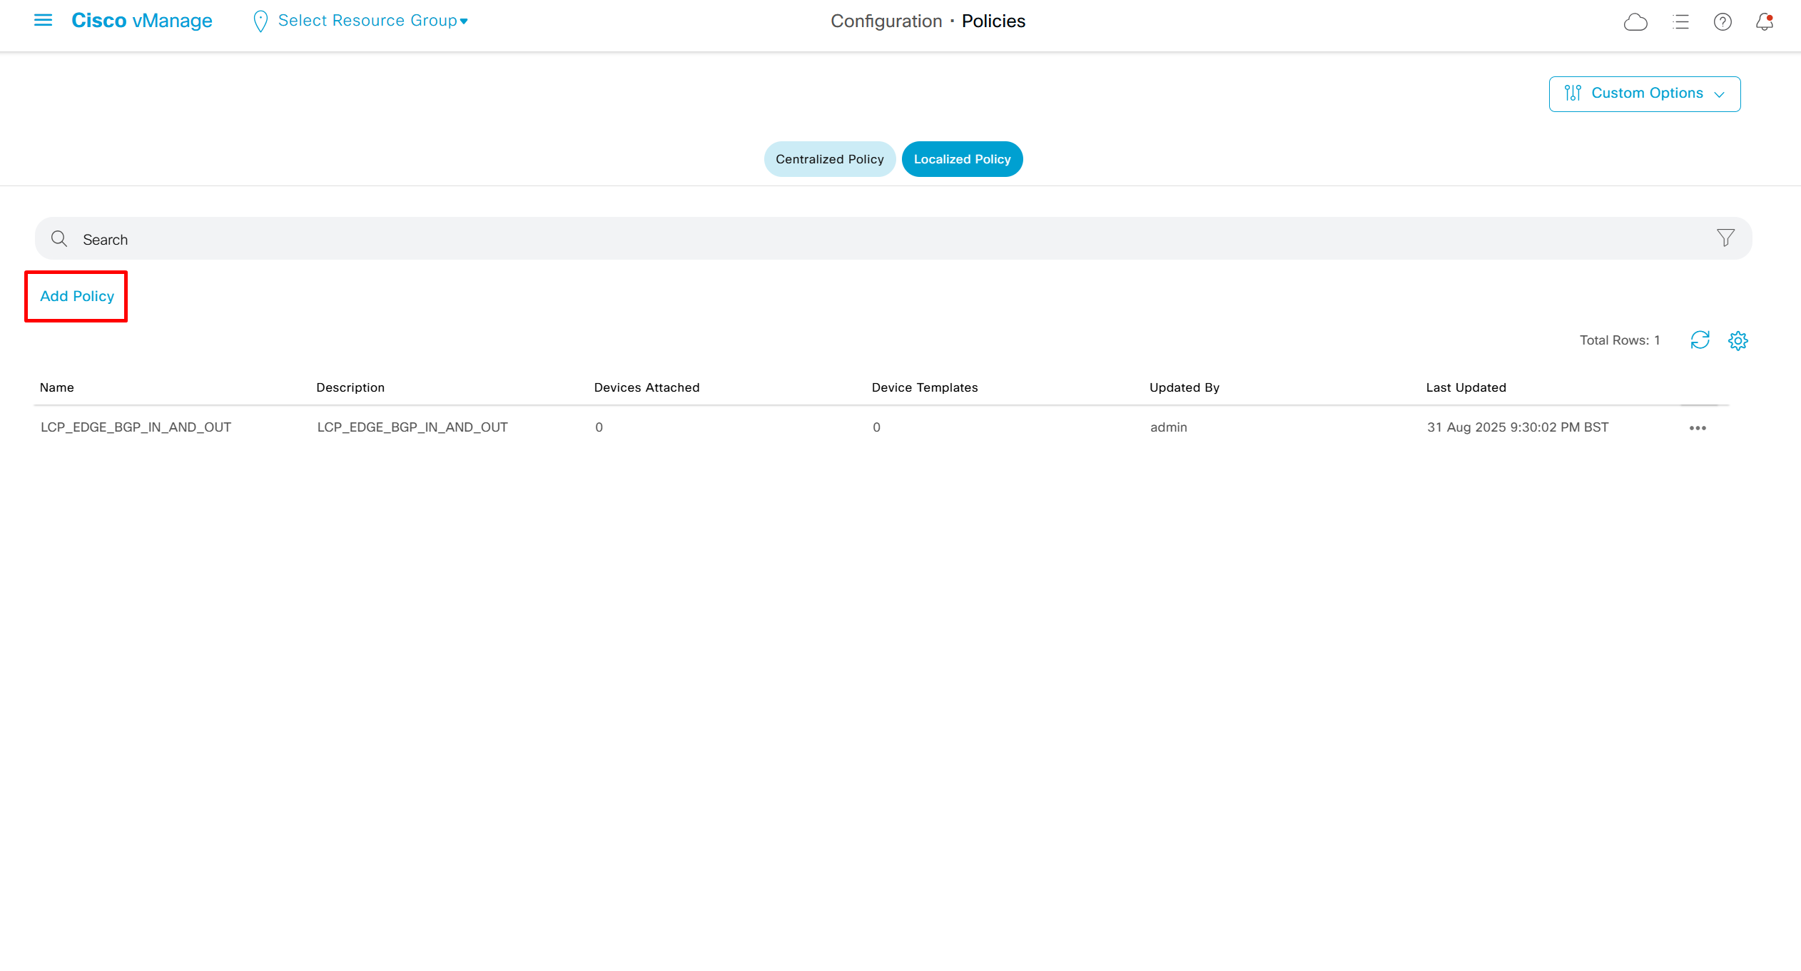Viewport: 1801px width, 971px height.
Task: Open the notifications bell
Action: (1764, 22)
